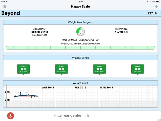This screenshot has height=121, width=161.
Task: Tap the first segment of milestone progress bar
Action: [x=10, y=48]
